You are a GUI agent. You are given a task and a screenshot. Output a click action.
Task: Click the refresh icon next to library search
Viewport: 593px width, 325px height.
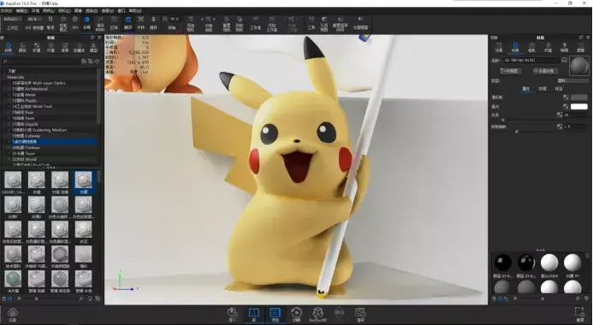[x=98, y=62]
